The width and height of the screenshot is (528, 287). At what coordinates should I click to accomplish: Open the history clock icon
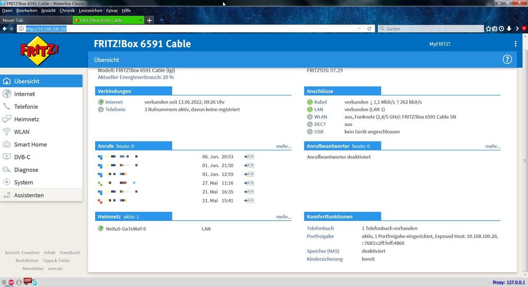coord(502,29)
